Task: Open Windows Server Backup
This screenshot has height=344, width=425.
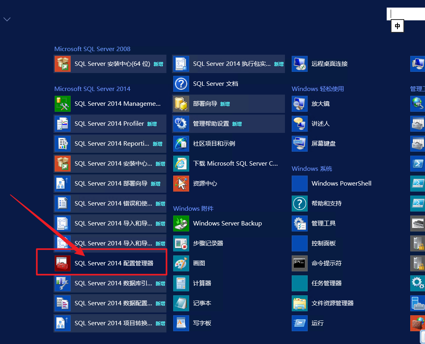Action: click(227, 223)
